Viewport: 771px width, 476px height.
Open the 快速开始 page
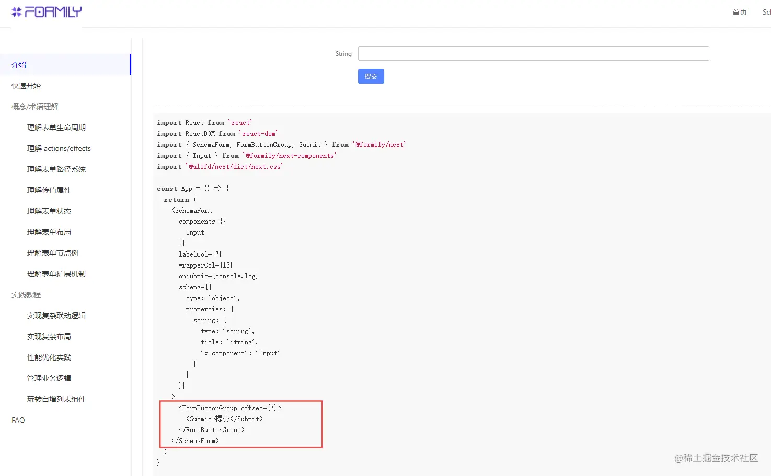pos(26,86)
